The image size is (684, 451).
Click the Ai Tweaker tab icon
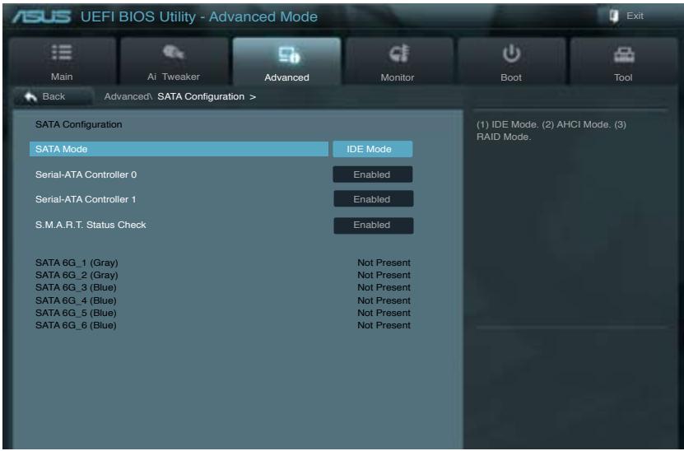173,52
